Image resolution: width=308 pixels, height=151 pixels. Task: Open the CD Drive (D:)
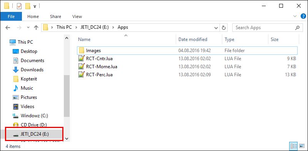click(x=33, y=125)
